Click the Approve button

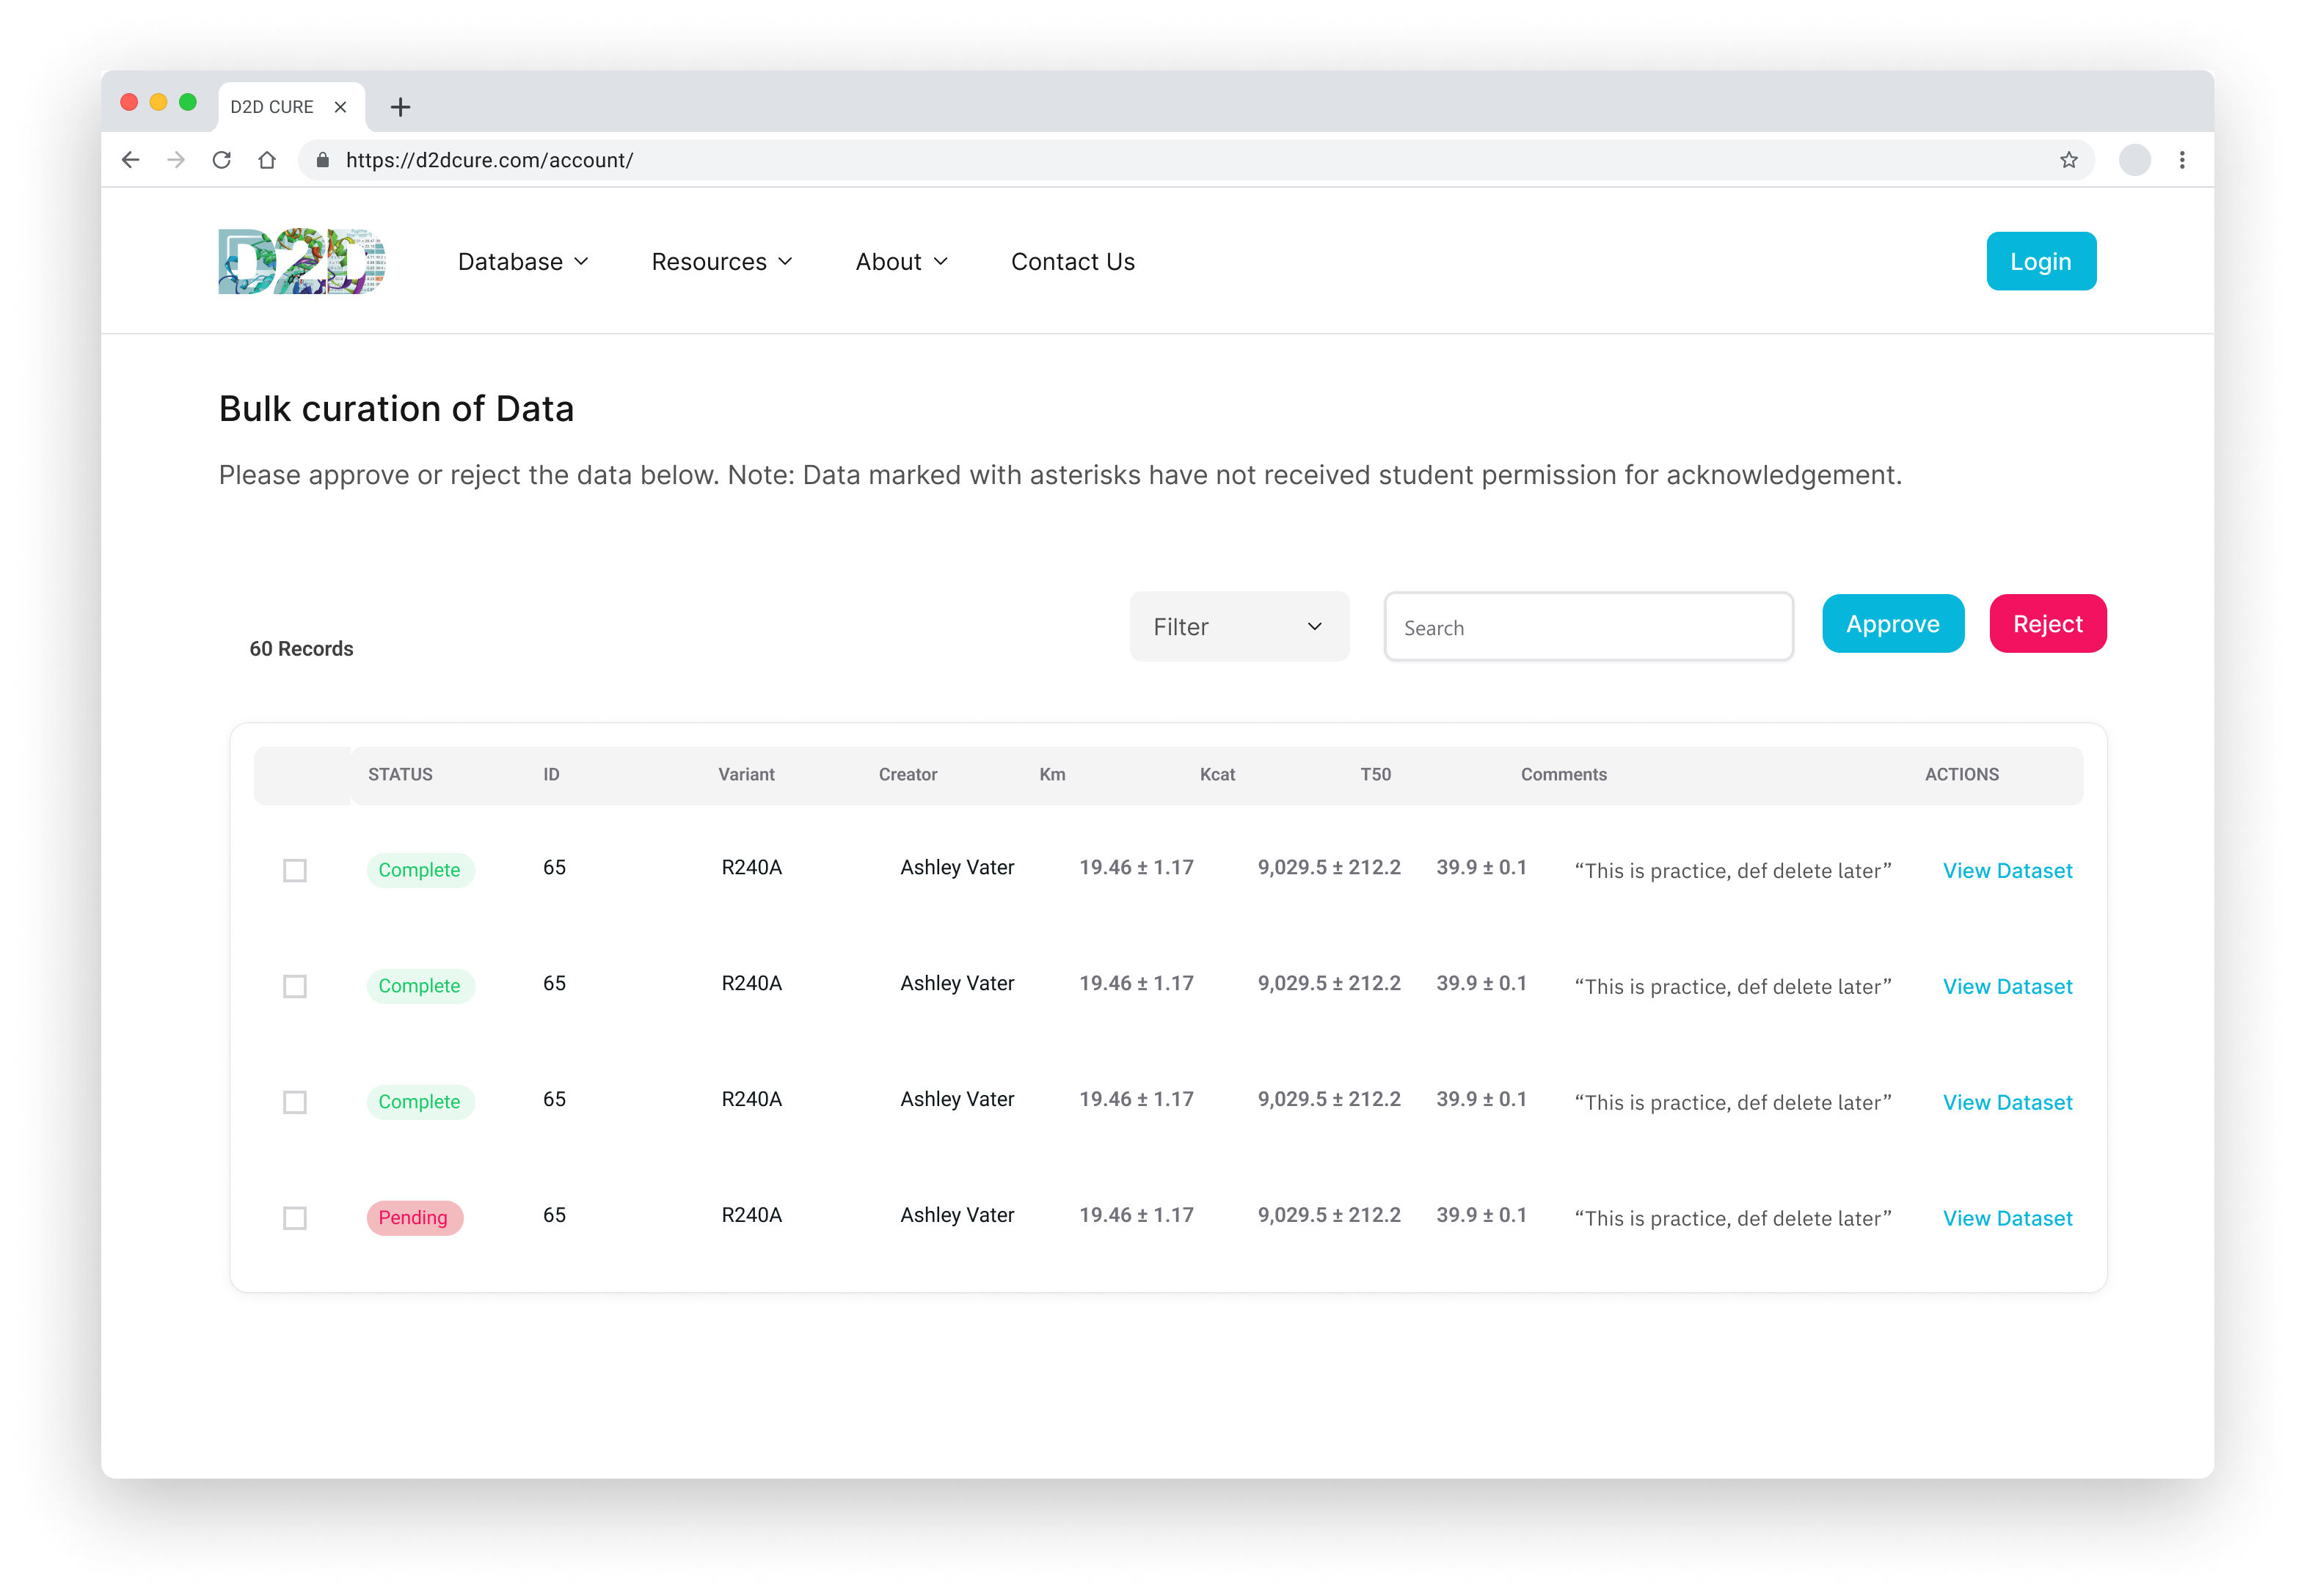(x=1892, y=624)
